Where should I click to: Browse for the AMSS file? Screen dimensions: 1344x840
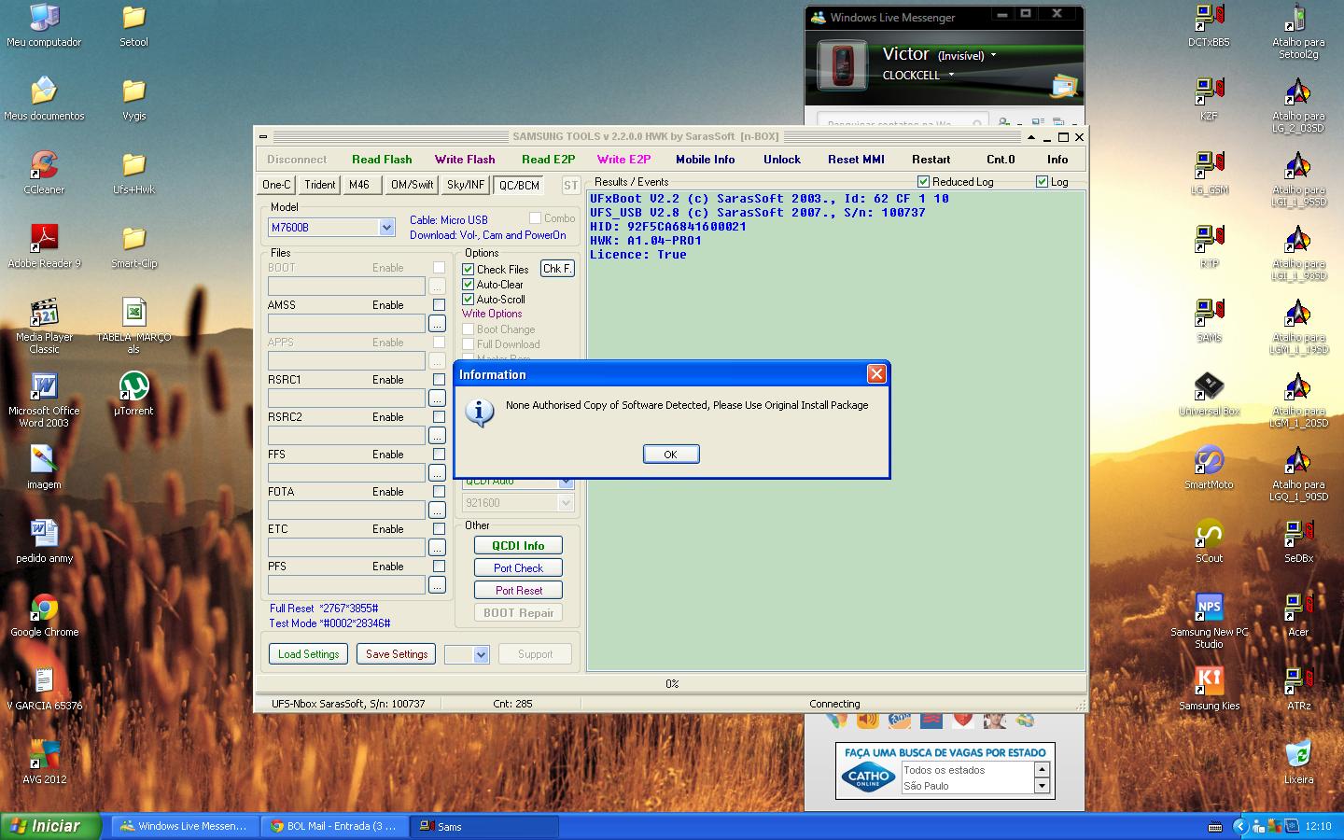[437, 324]
